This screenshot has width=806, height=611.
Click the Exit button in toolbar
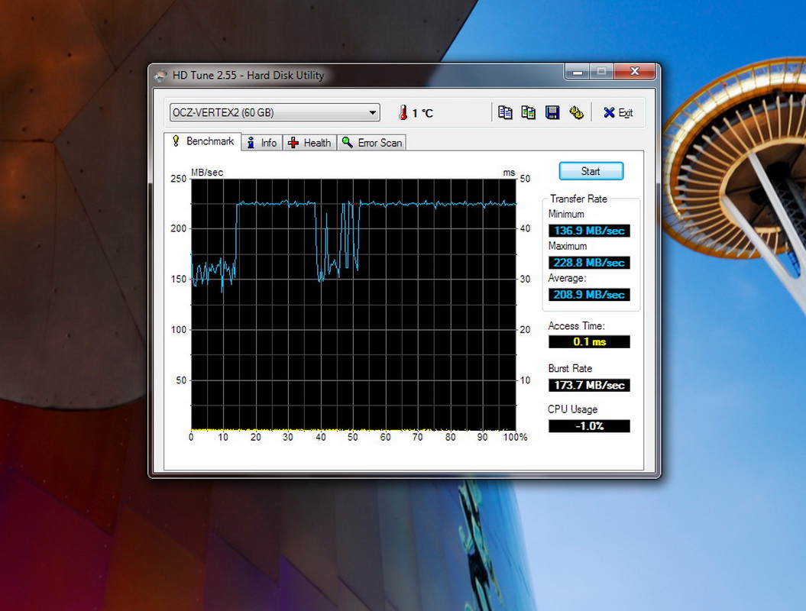tap(618, 112)
